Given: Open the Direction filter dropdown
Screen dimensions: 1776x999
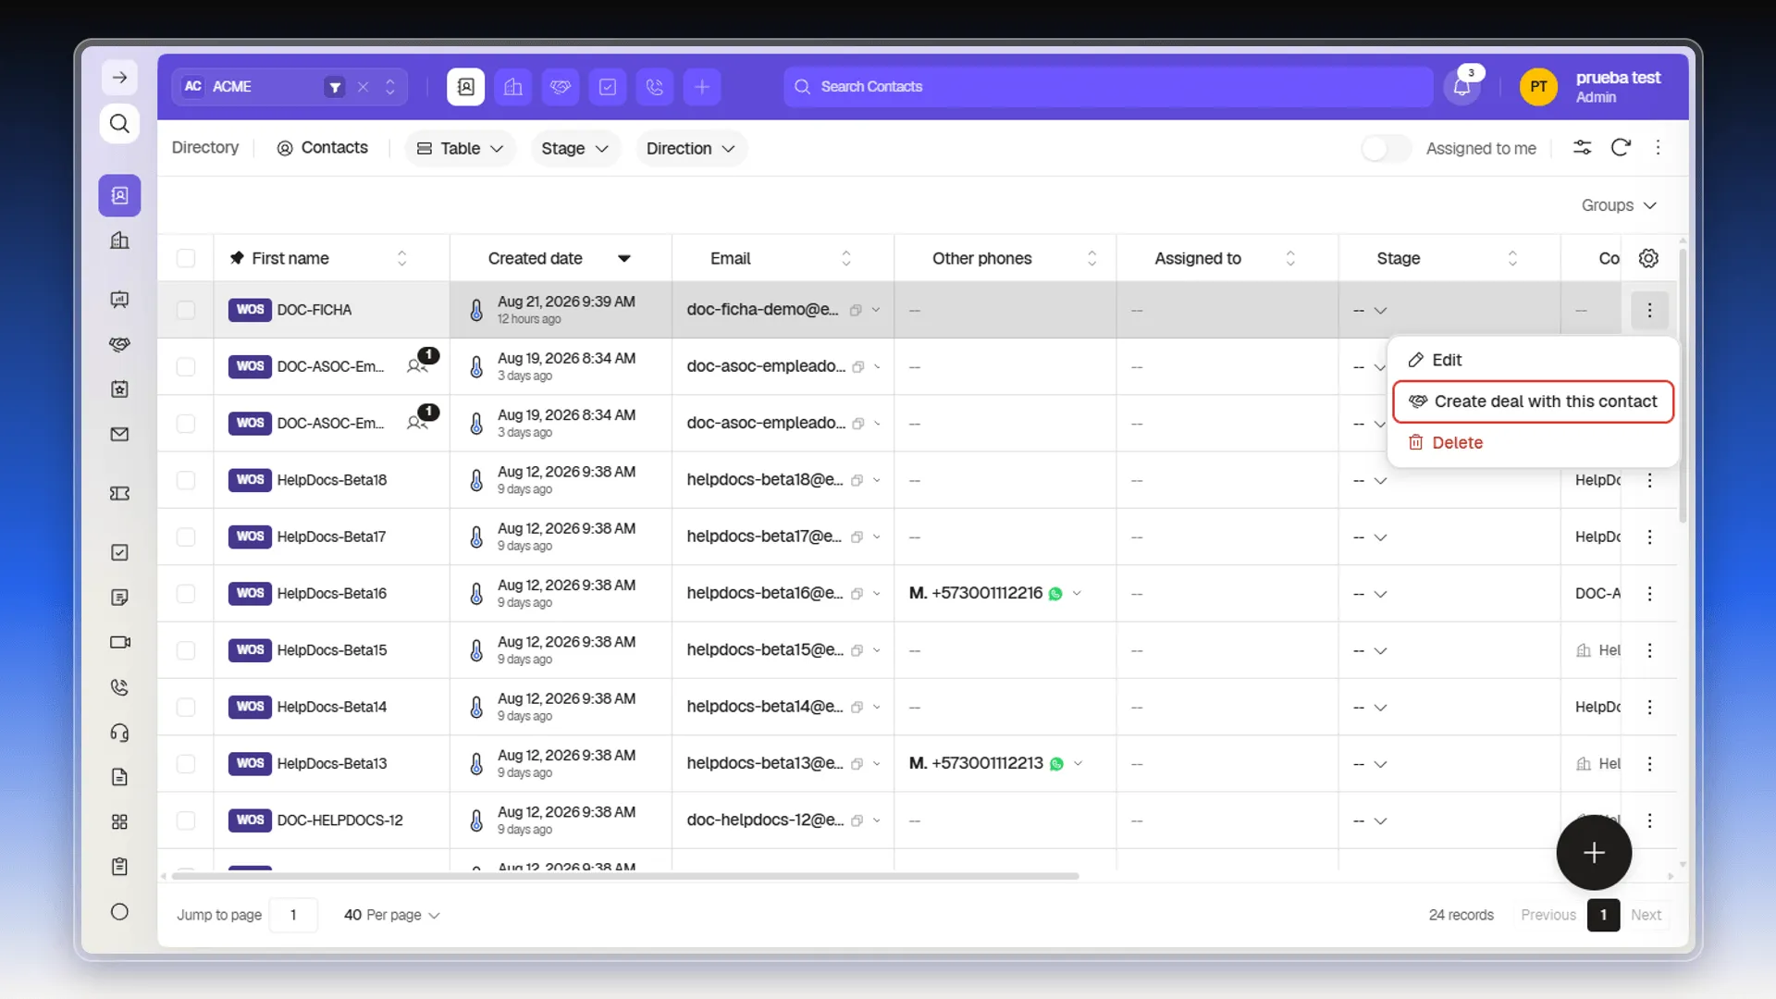Looking at the screenshot, I should tap(690, 148).
